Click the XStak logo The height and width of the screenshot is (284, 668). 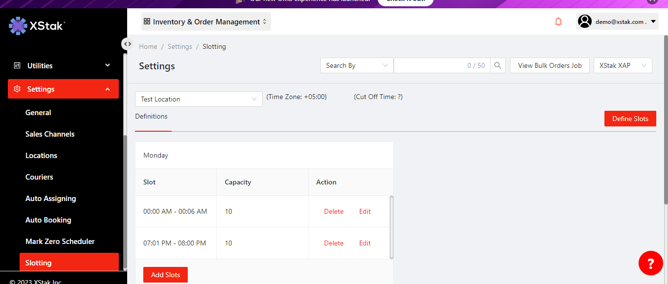coord(37,26)
